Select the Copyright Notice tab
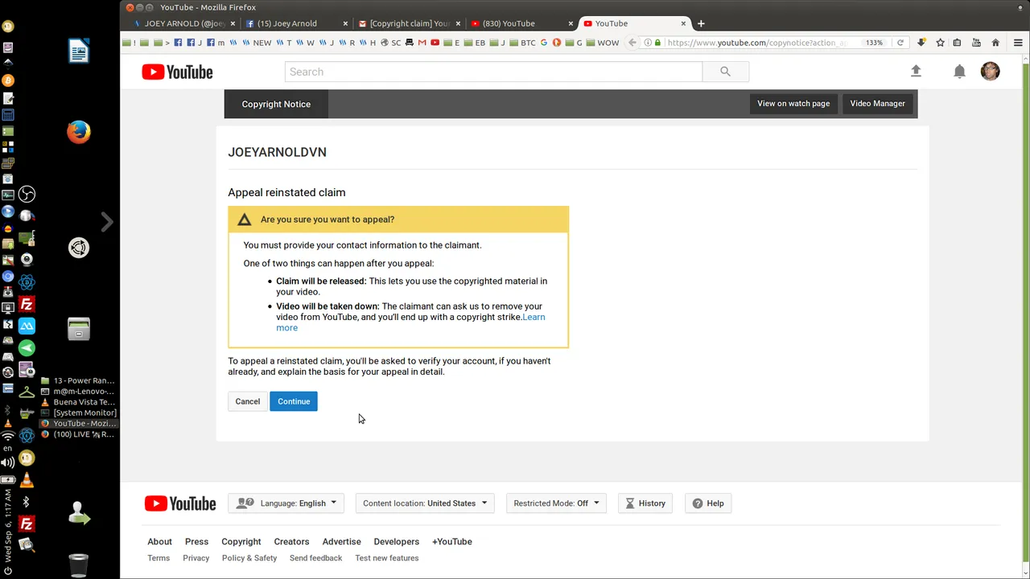1030x579 pixels. (x=276, y=104)
